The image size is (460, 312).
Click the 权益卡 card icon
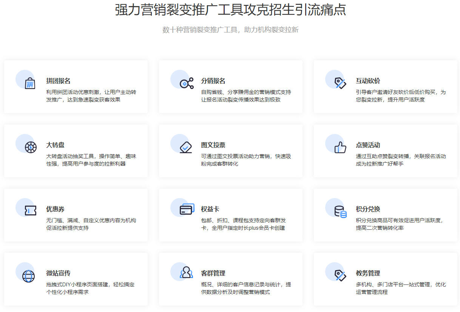pos(187,209)
